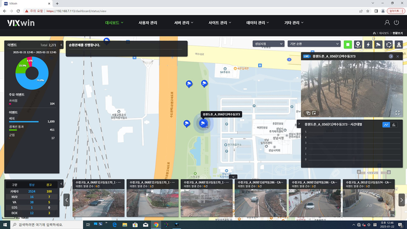Click the green stop patrol button
This screenshot has height=229, width=407.
348,44
